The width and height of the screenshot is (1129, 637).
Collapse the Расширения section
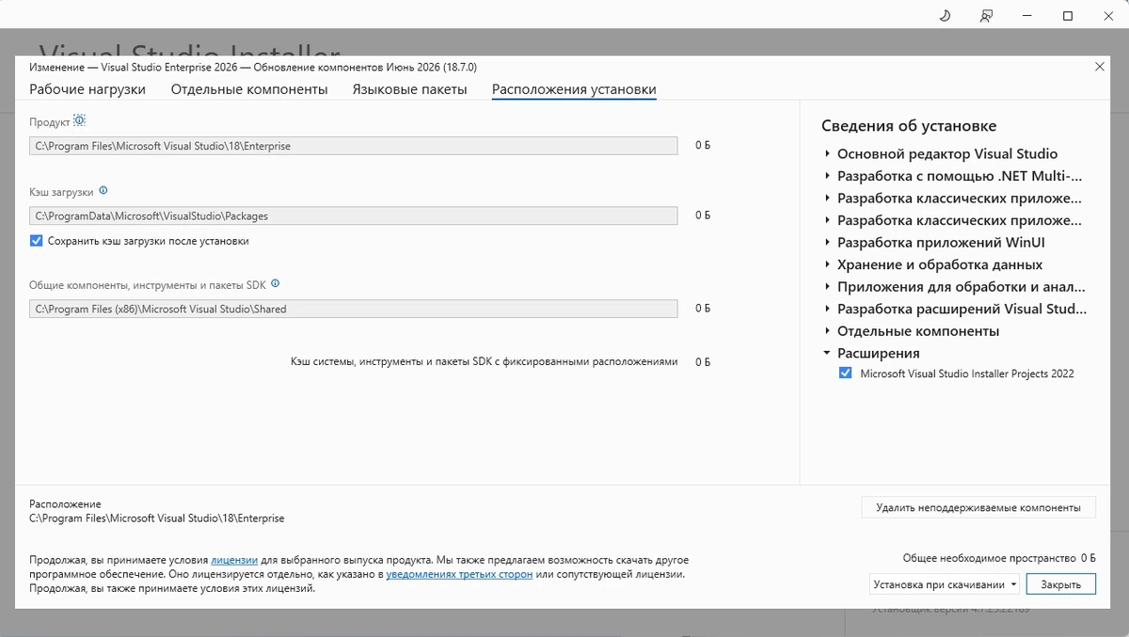click(827, 354)
